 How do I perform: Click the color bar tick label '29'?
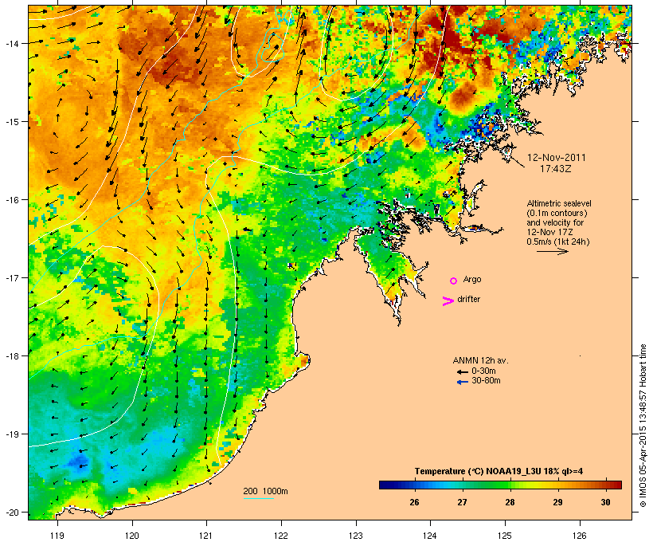557,502
